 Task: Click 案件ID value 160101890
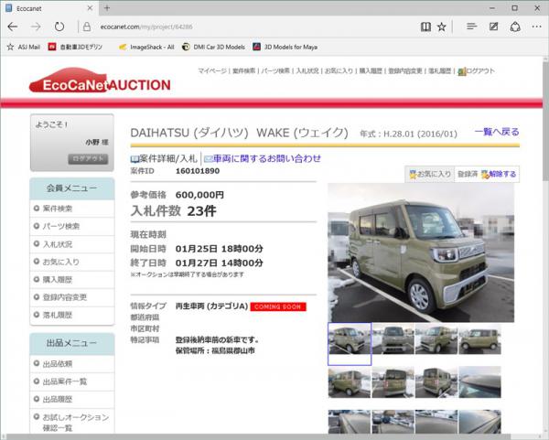point(198,171)
